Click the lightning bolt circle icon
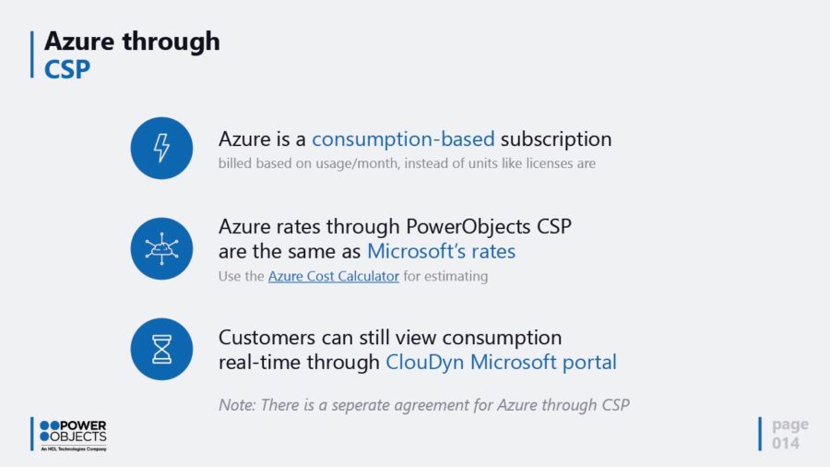Screen dimensions: 830x467 pos(161,148)
